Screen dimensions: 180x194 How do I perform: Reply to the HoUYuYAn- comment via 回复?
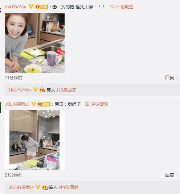point(169,78)
